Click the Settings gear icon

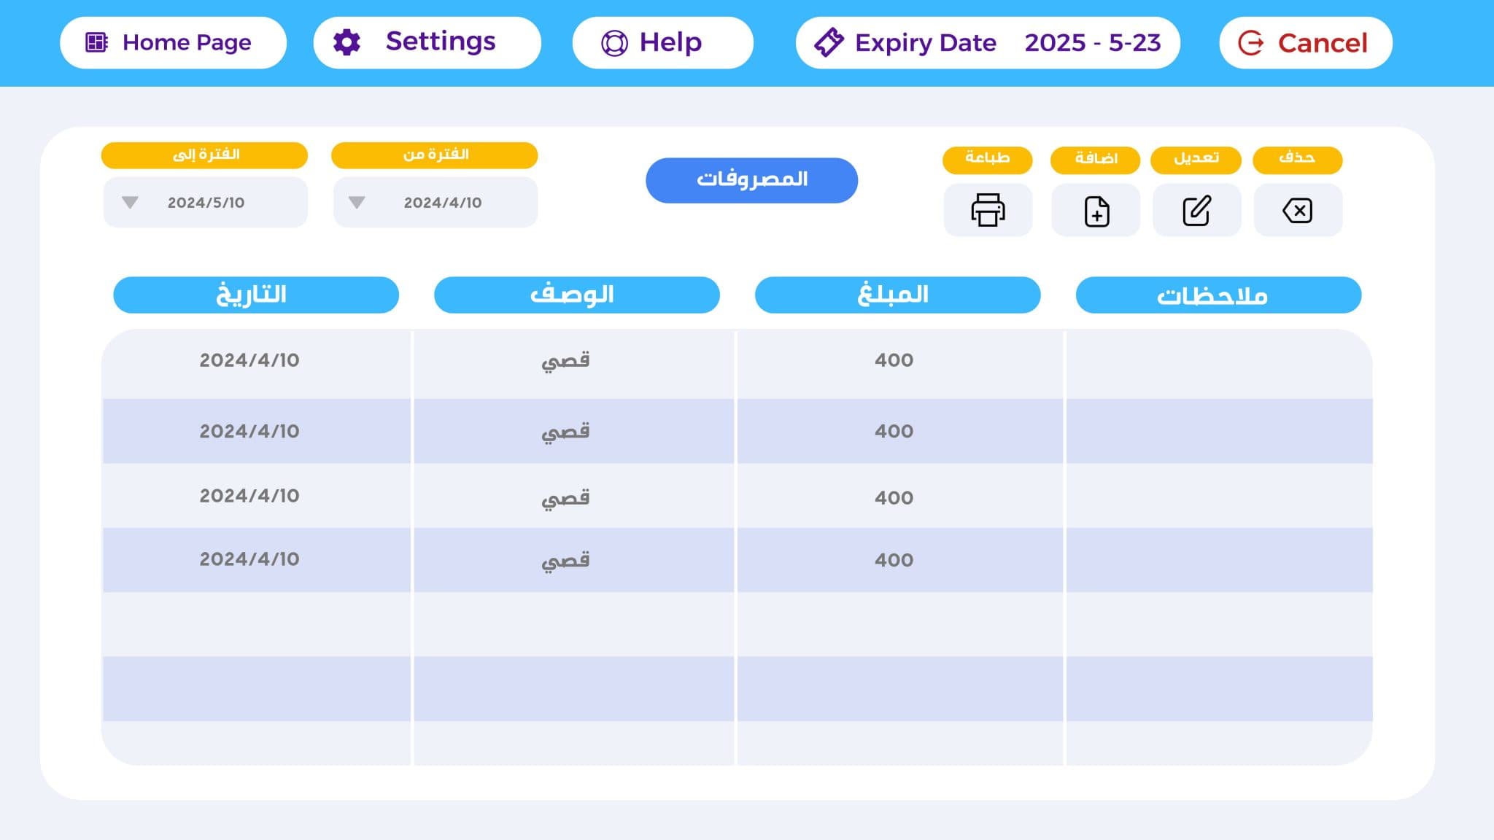347,42
